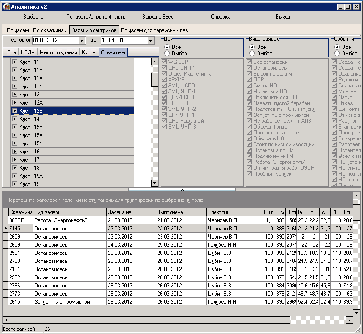Click the row indicator arrow beside 7145
Viewport: 363px width, 334px height.
[5, 229]
